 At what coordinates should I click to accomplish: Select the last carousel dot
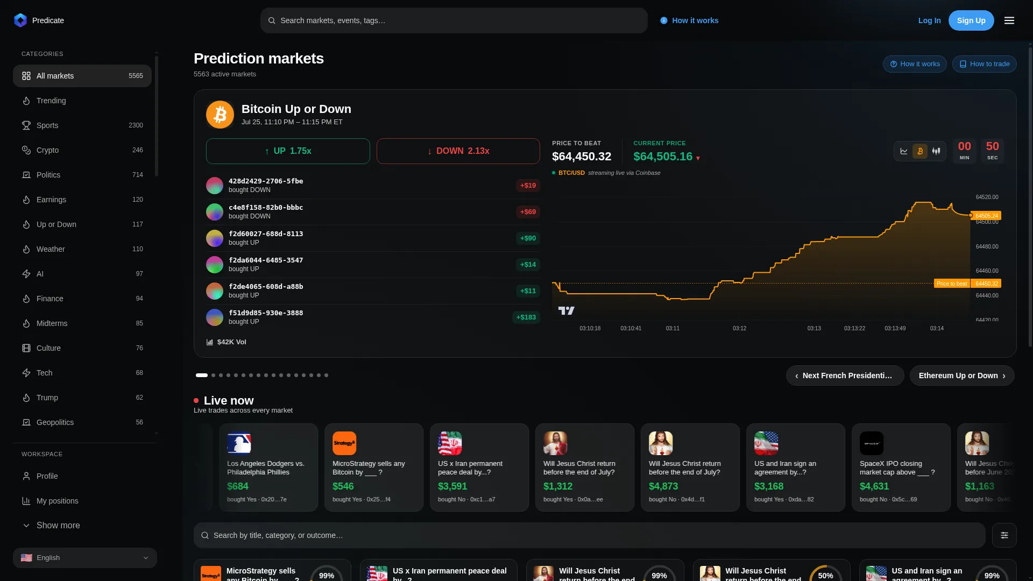pyautogui.click(x=326, y=375)
